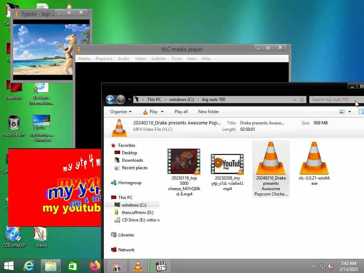Open 'Recent places' under Favorites
The width and height of the screenshot is (364, 273).
point(135,168)
